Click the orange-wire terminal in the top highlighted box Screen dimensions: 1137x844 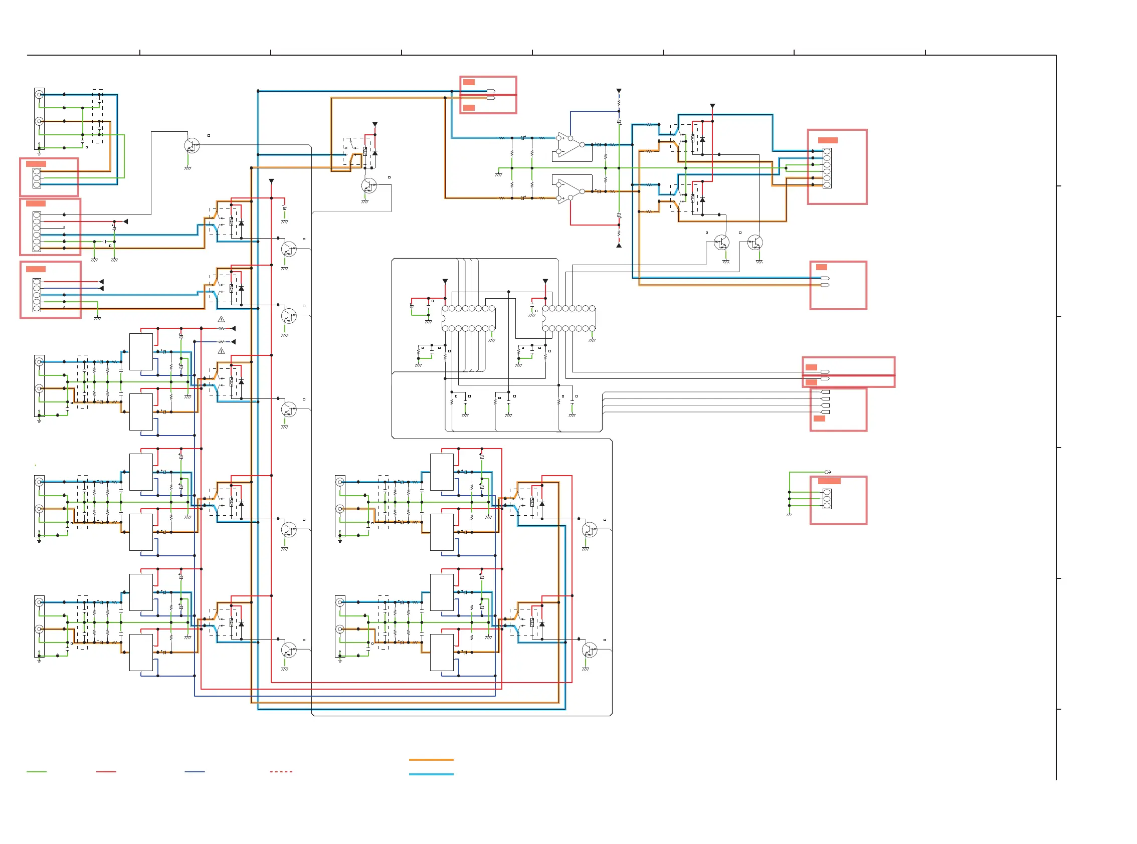[x=491, y=98]
